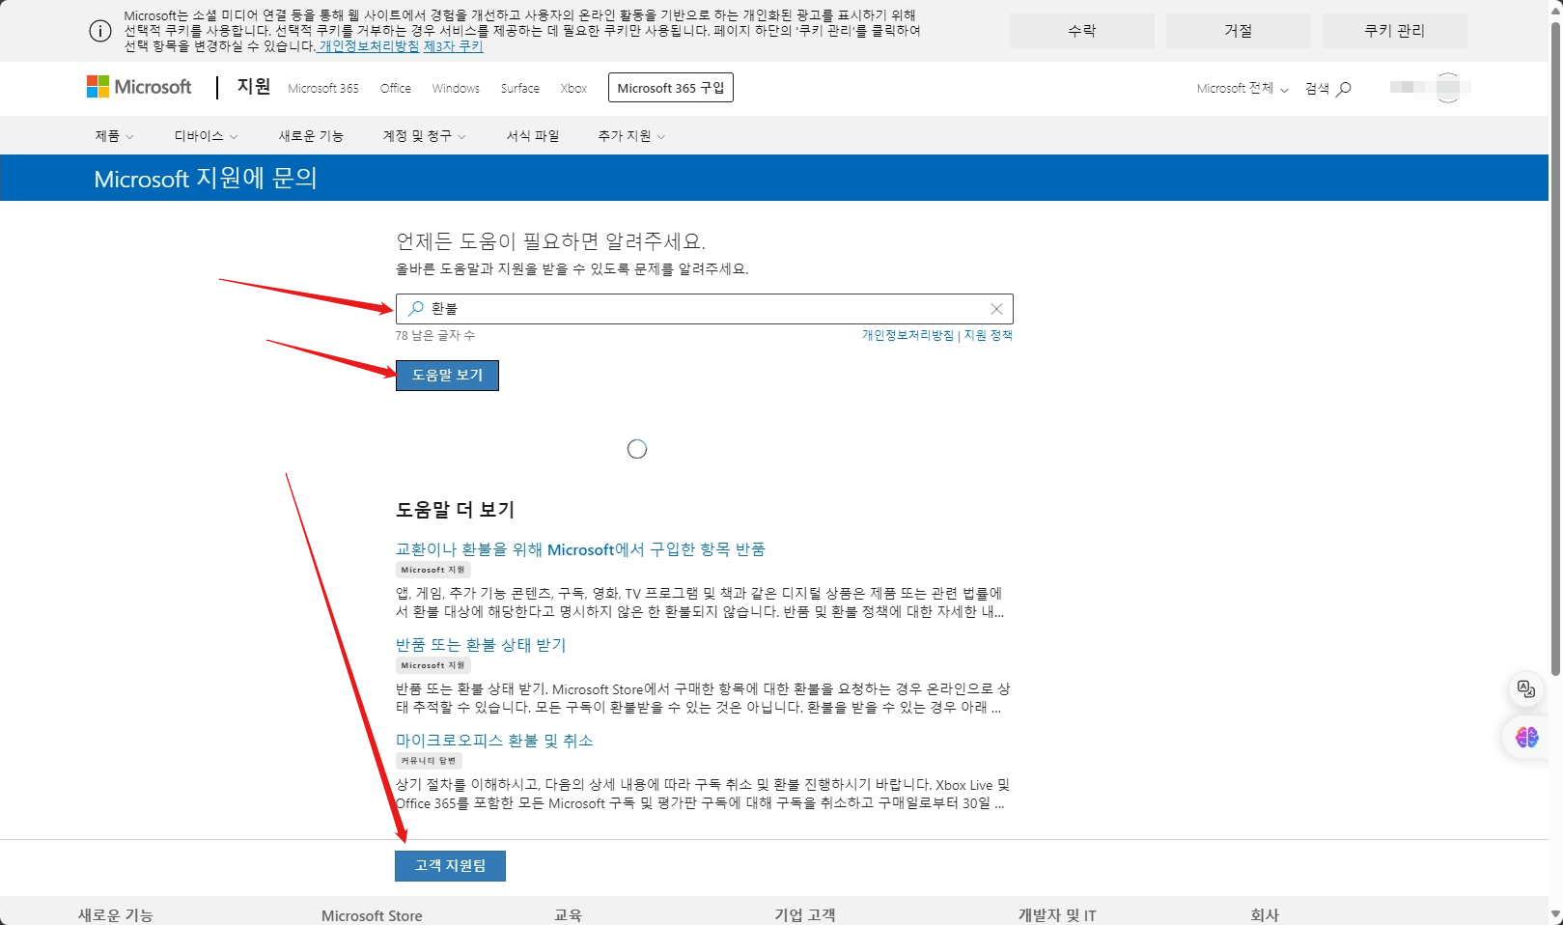Image resolution: width=1563 pixels, height=925 pixels.
Task: Go to Windows in top nav
Action: tap(456, 89)
